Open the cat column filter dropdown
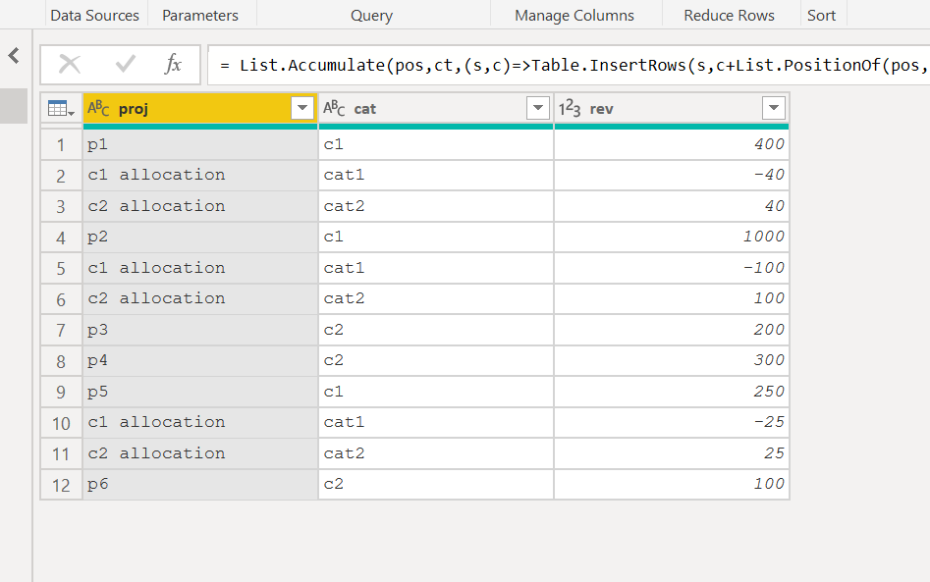This screenshot has width=930, height=582. [538, 108]
